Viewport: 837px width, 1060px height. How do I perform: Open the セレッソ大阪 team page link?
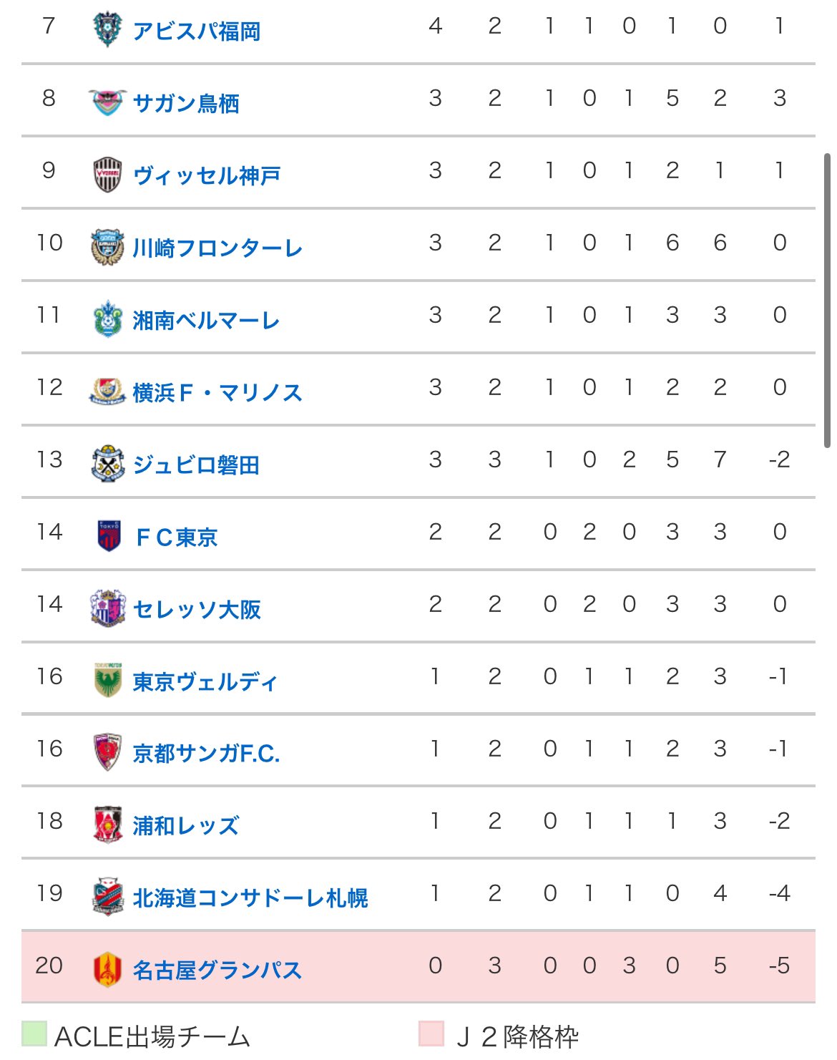coord(197,609)
